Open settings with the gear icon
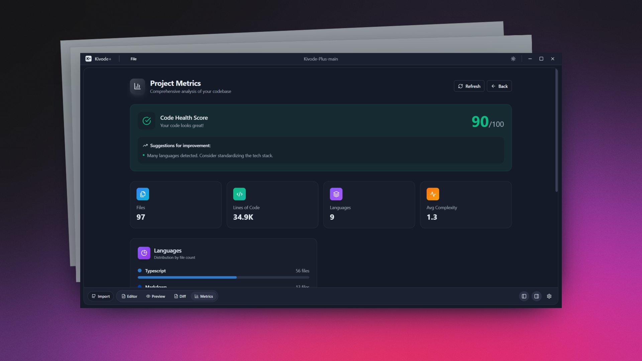The image size is (642, 361). click(549, 296)
